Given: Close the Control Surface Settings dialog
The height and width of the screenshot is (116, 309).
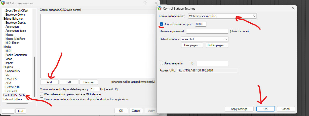Looking at the screenshot, I should pyautogui.click(x=293, y=8).
